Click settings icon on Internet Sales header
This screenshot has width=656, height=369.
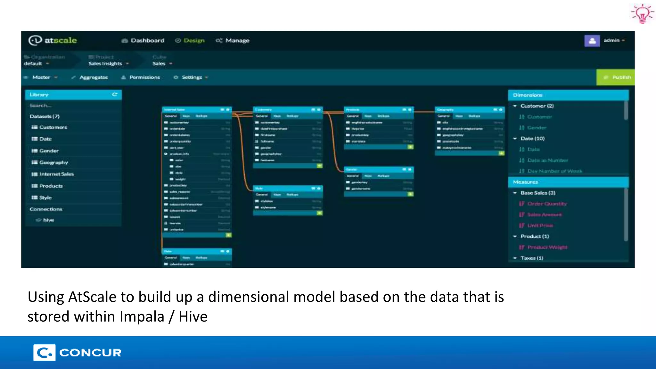(228, 110)
